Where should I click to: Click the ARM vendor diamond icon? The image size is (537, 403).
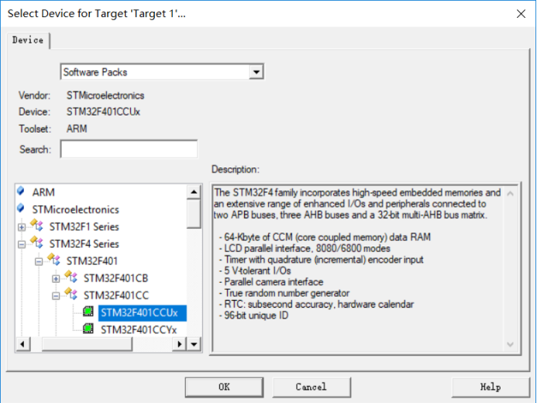coord(21,191)
